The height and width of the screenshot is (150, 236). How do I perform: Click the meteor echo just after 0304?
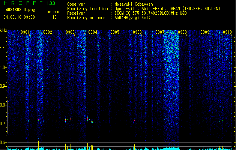[87, 119]
